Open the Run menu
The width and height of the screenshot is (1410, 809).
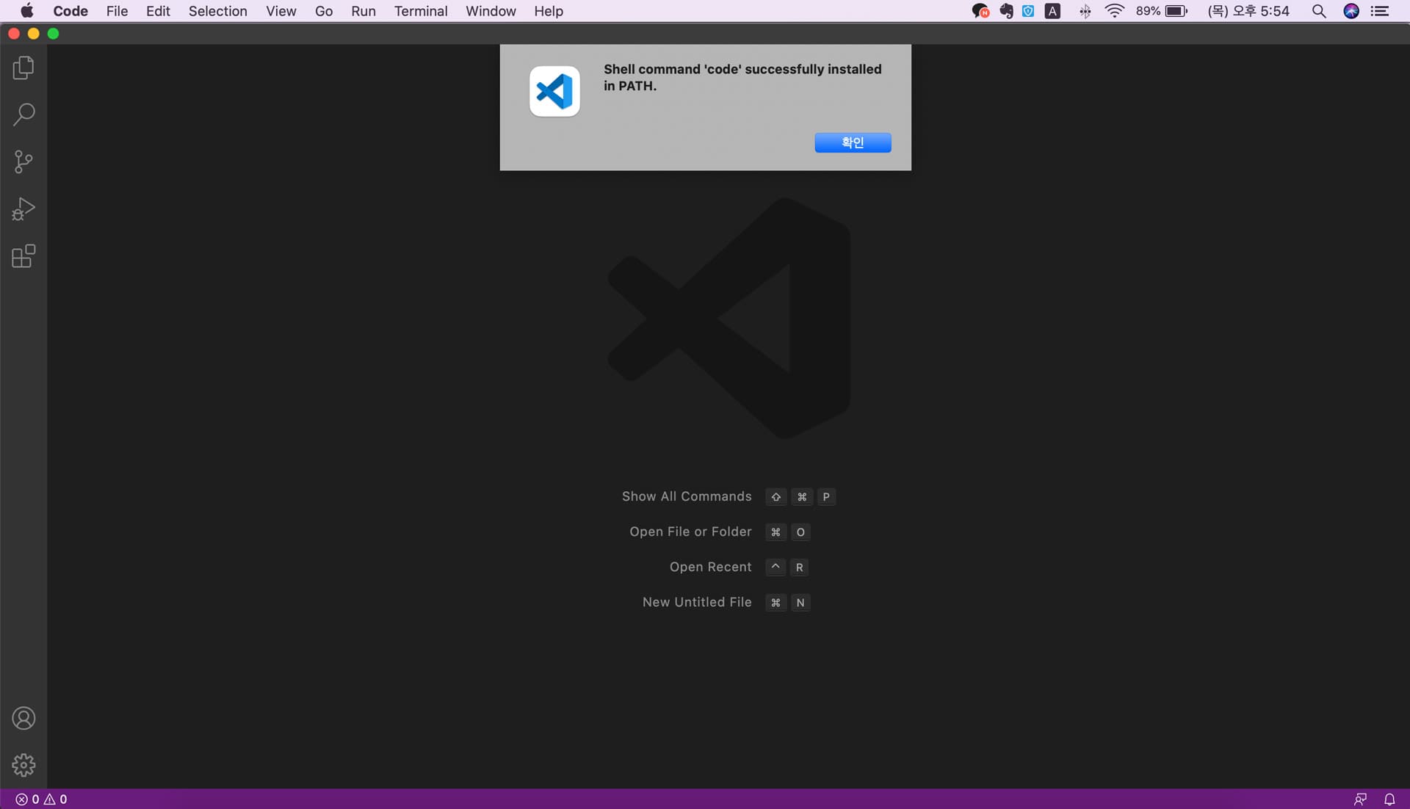coord(364,11)
